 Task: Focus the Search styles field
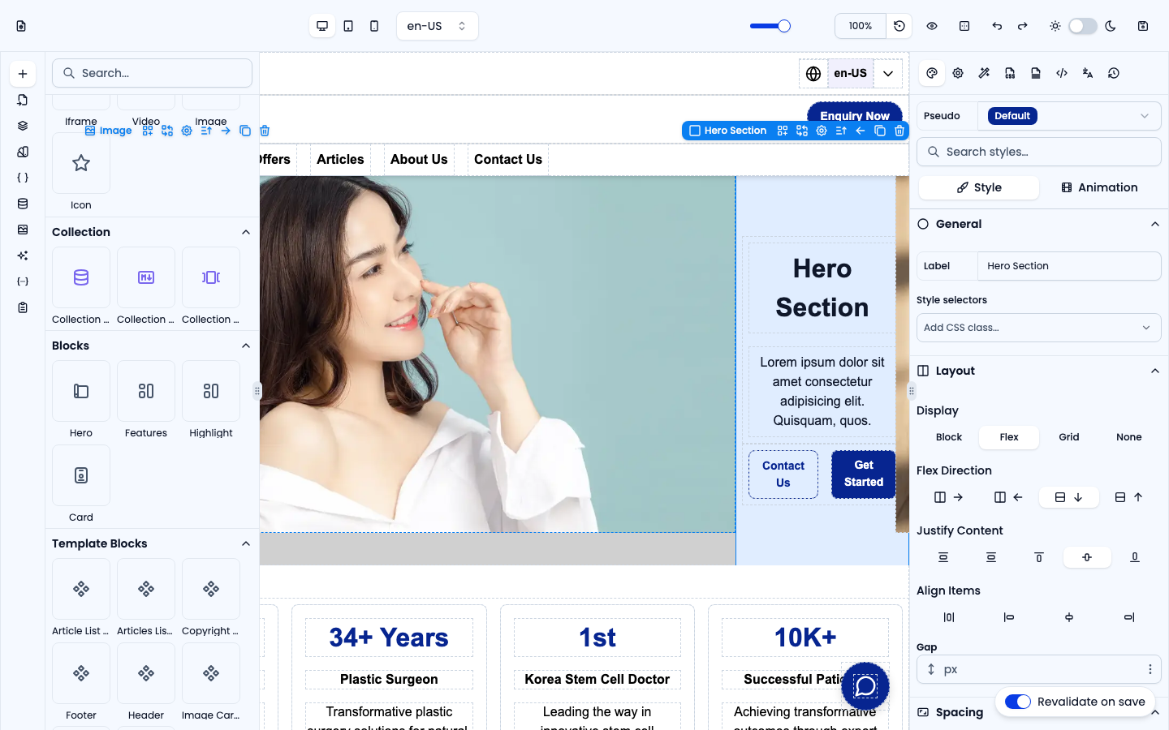point(1038,152)
